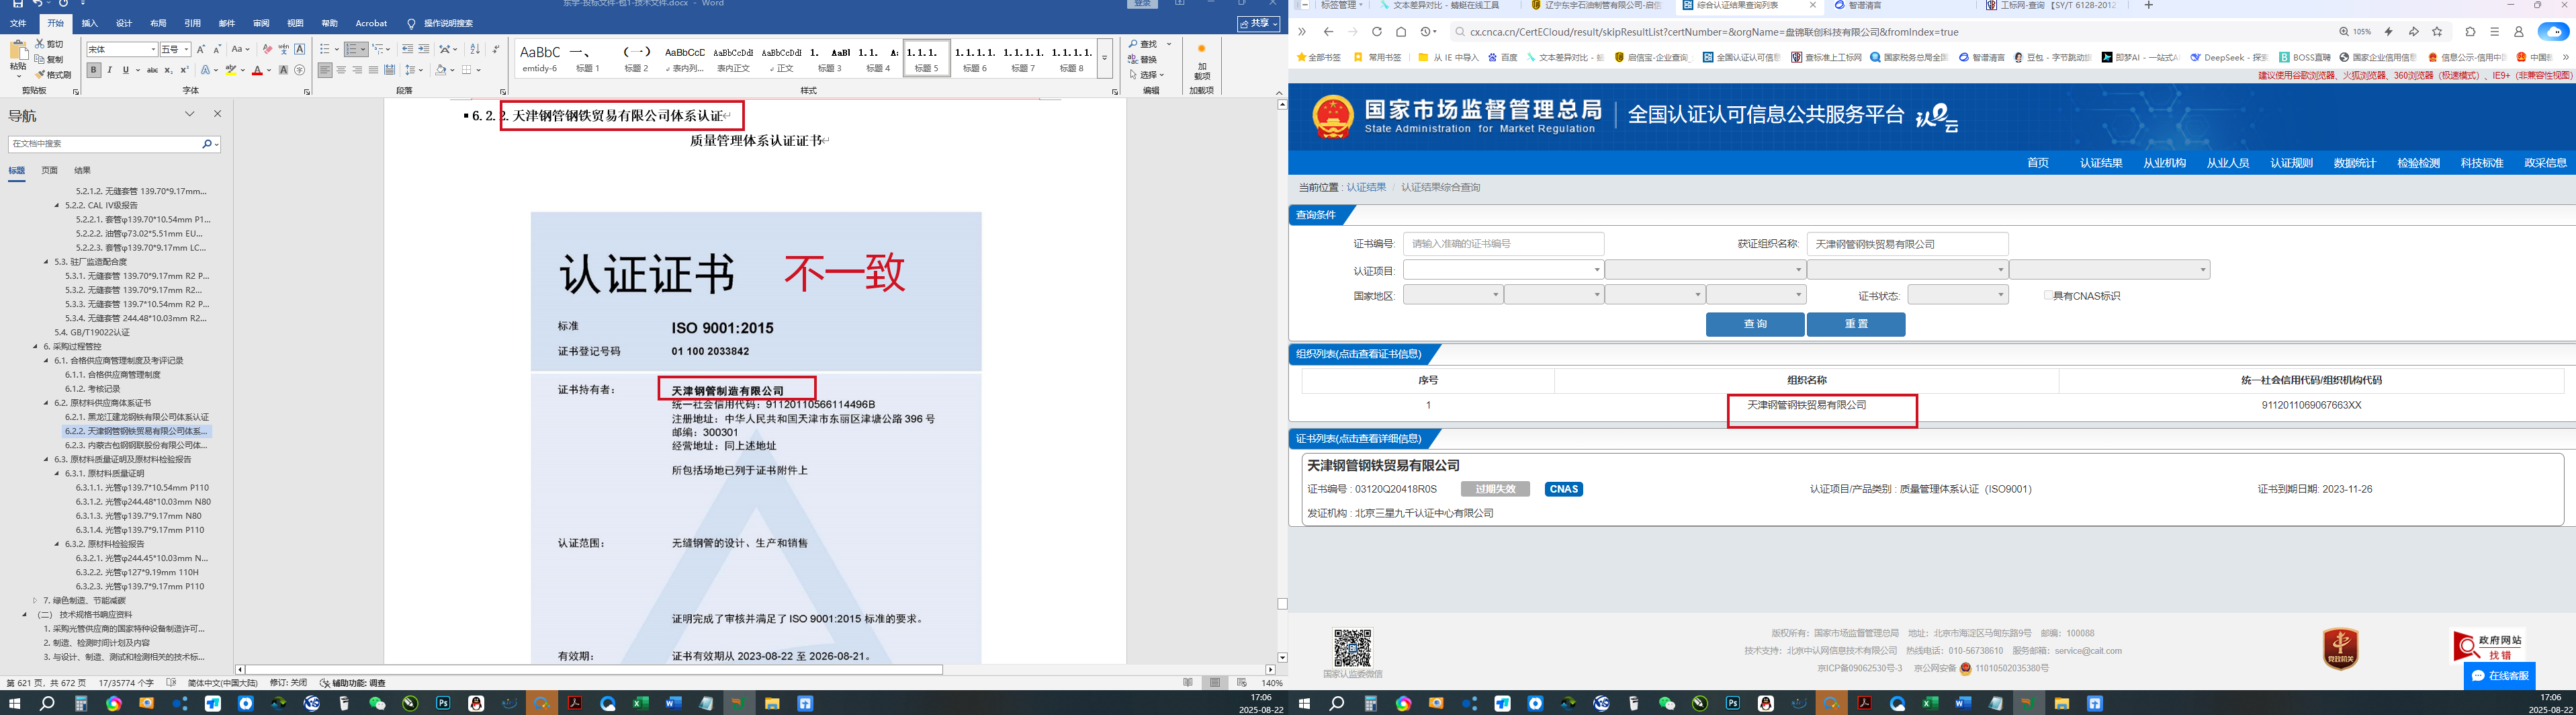Apply superscript formatting in Word
The image size is (2576, 715).
coord(184,70)
